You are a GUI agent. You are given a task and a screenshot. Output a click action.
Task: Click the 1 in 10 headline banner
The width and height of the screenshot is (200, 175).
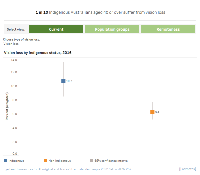(x=100, y=12)
